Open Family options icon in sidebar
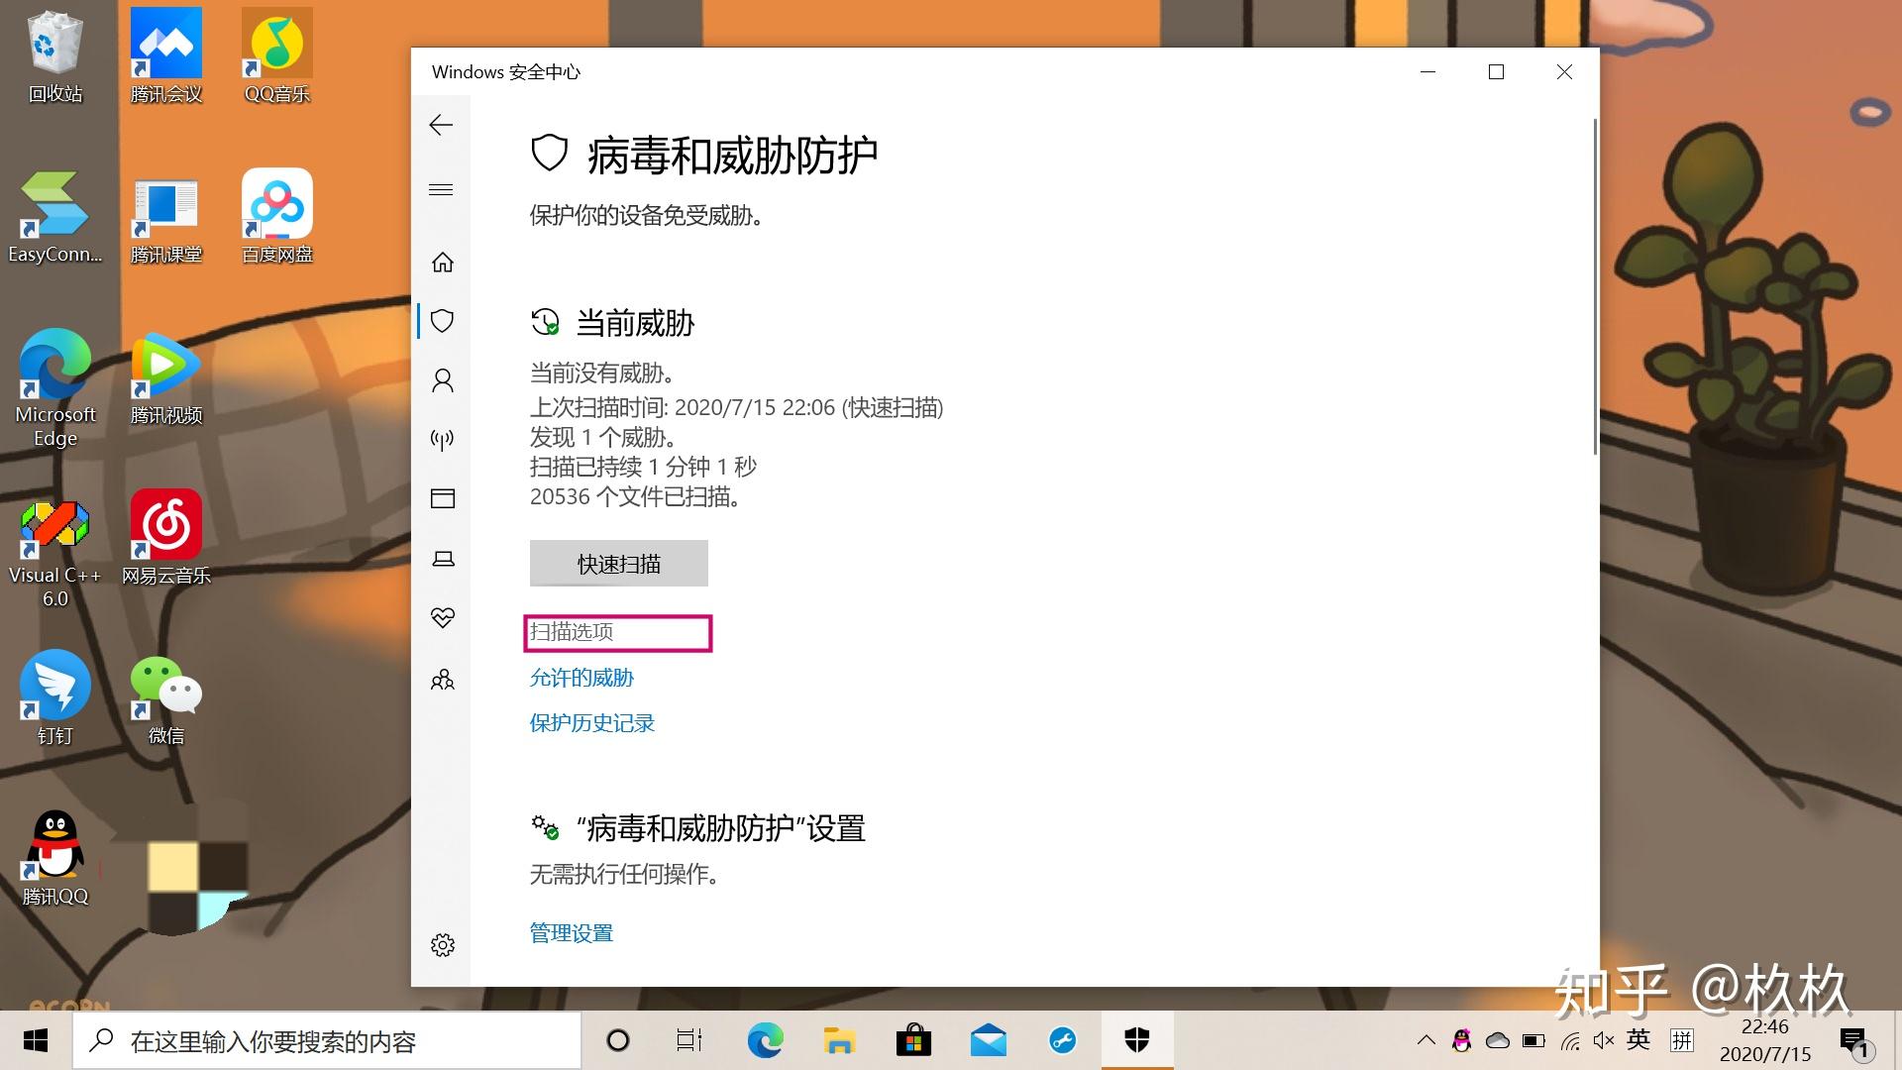Image resolution: width=1902 pixels, height=1070 pixels. point(442,680)
